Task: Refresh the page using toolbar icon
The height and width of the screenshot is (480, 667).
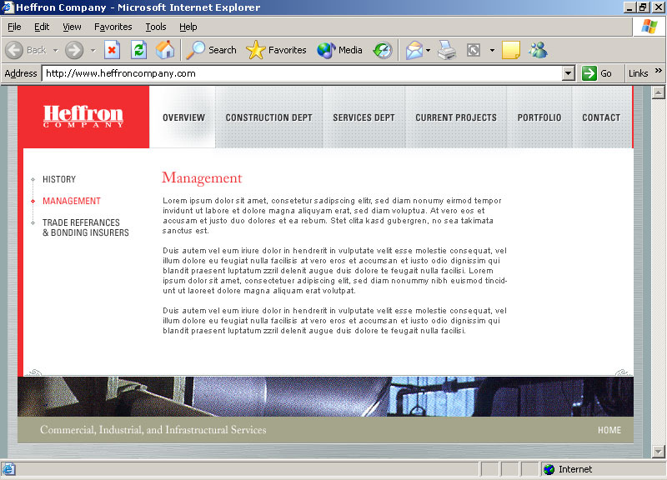Action: tap(138, 50)
